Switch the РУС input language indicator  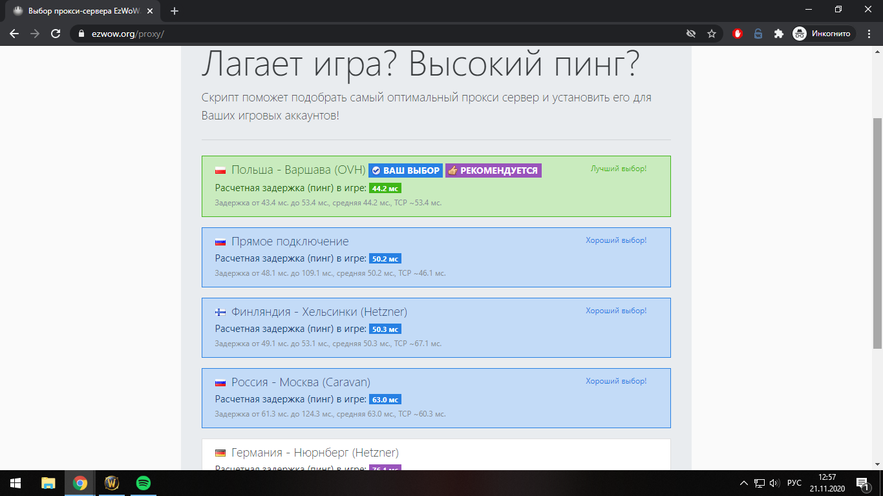pyautogui.click(x=794, y=483)
